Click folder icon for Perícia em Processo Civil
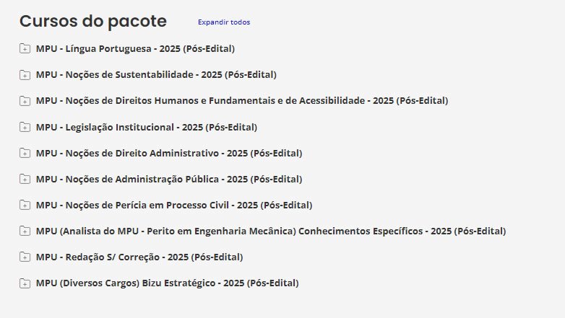 click(25, 206)
